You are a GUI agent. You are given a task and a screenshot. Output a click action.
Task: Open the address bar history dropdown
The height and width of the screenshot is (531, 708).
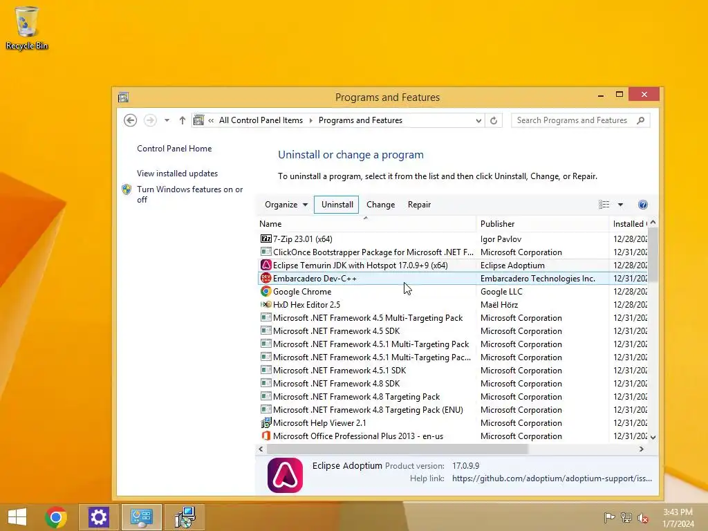(478, 120)
